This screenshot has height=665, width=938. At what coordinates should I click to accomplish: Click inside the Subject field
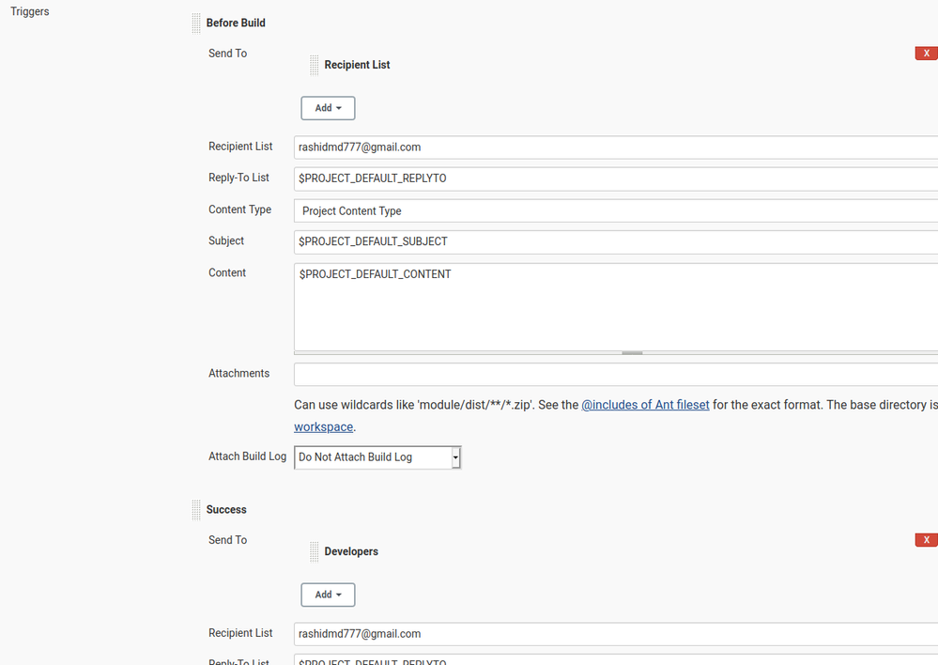(563, 241)
